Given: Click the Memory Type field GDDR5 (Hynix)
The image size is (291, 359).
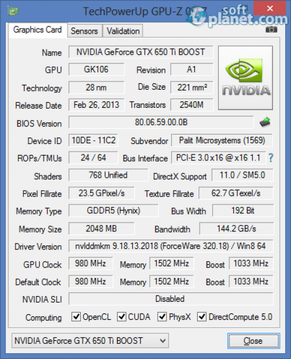Looking at the screenshot, I should [113, 210].
